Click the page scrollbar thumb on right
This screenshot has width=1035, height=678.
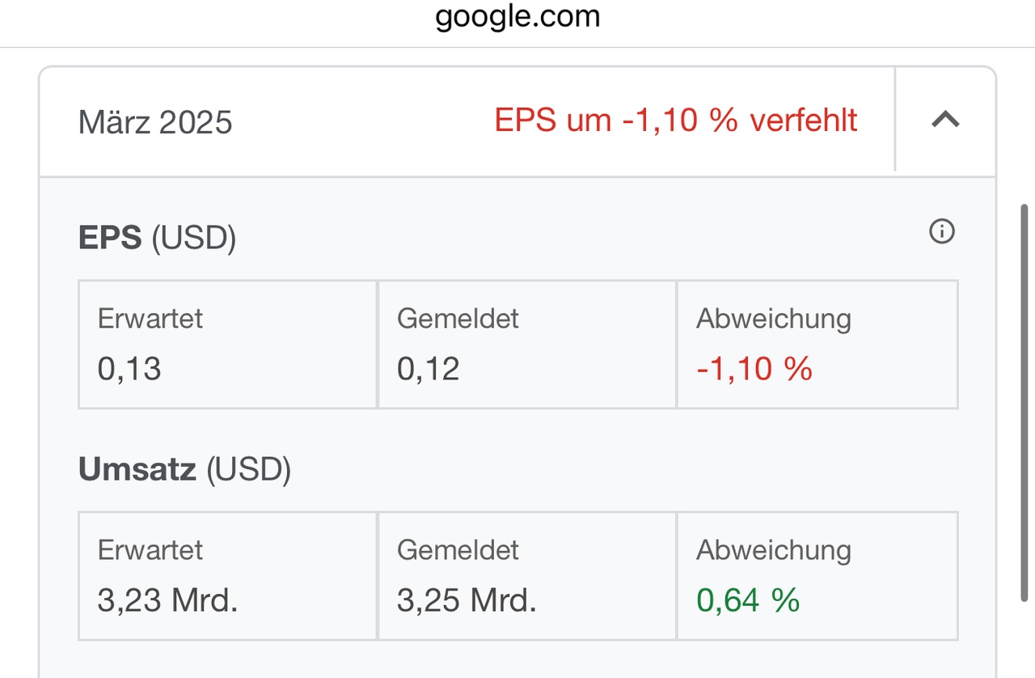(x=1026, y=402)
